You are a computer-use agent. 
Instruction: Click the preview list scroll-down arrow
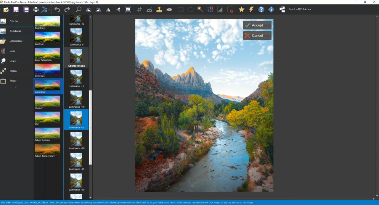point(90,198)
